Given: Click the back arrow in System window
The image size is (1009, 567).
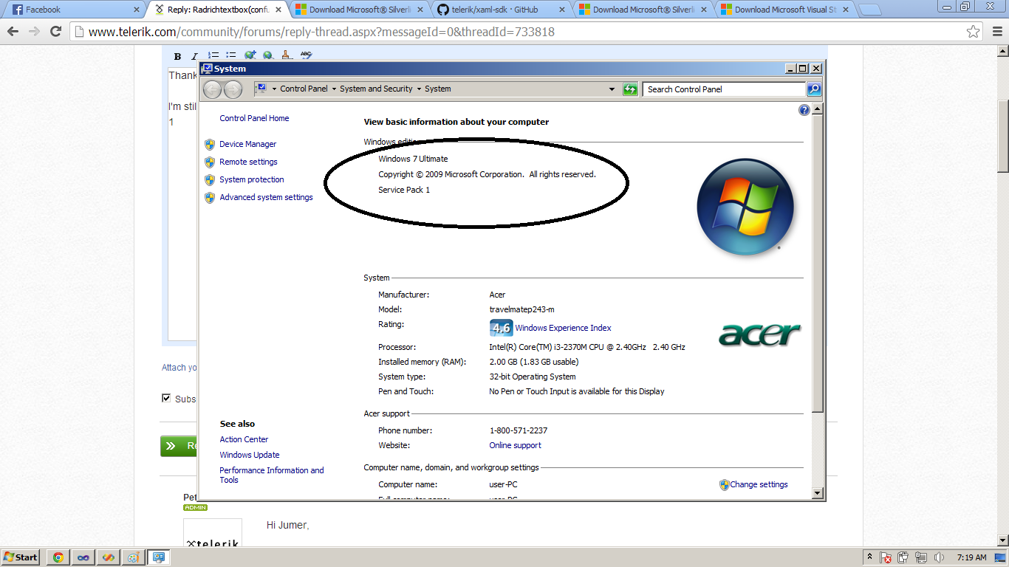Looking at the screenshot, I should pyautogui.click(x=212, y=89).
